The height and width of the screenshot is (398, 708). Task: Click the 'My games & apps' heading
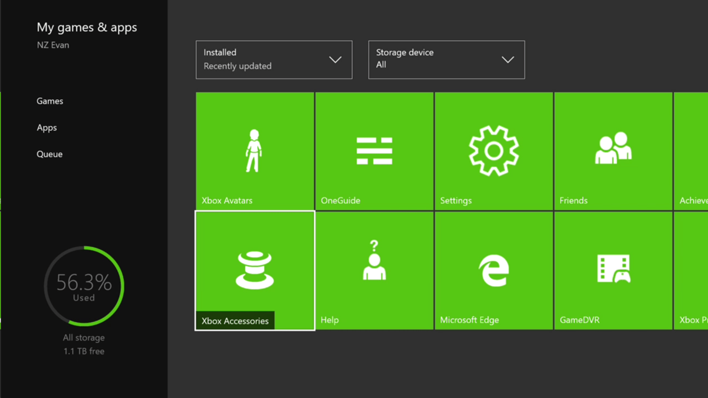click(x=87, y=27)
